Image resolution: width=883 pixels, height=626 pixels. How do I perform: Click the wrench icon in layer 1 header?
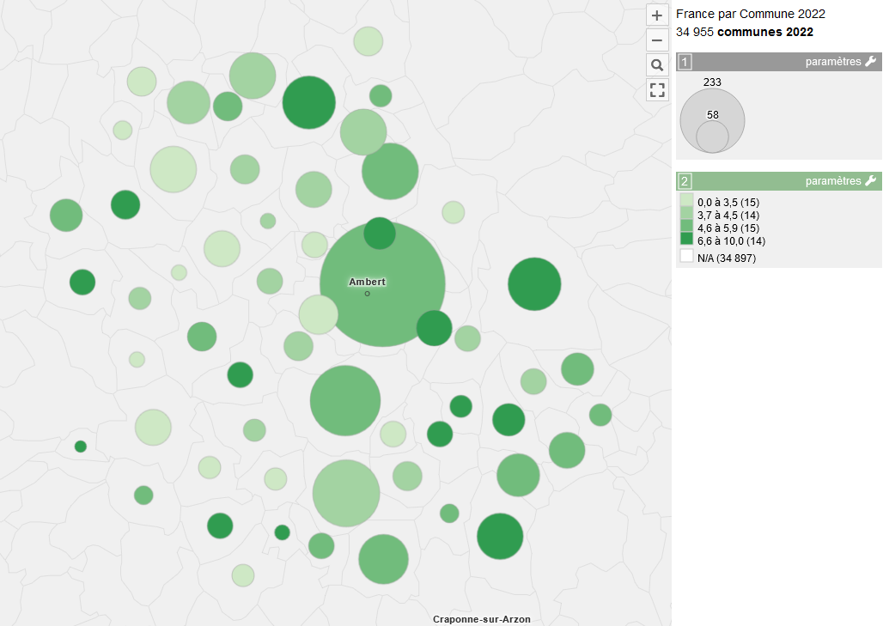tap(870, 62)
